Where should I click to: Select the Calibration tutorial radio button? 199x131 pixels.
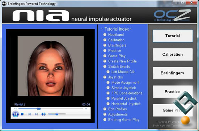point(105,40)
